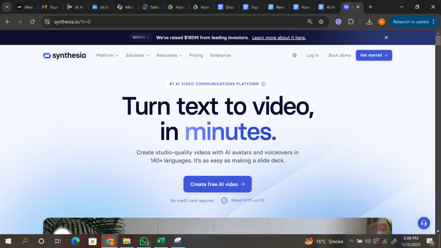Open Microsoft Store from taskbar

(x=93, y=241)
